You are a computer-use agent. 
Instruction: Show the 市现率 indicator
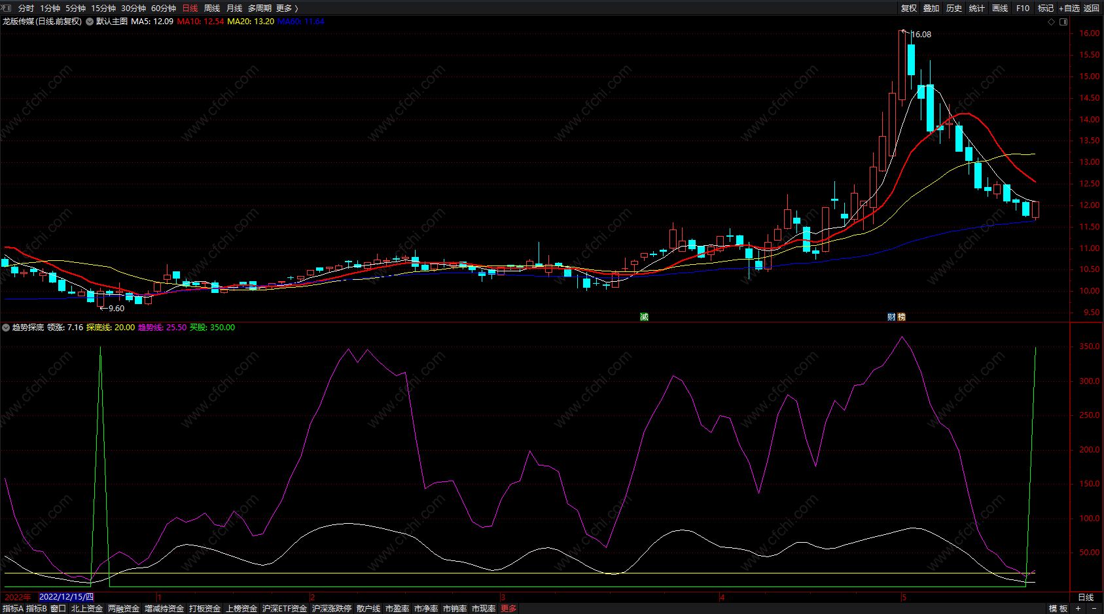pos(484,609)
